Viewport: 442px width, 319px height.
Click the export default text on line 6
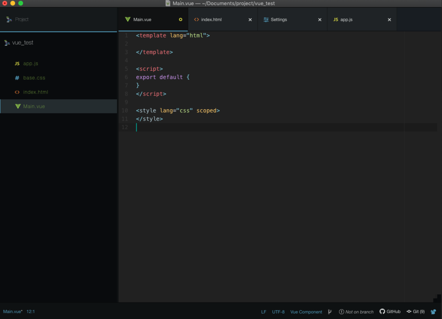coord(159,77)
